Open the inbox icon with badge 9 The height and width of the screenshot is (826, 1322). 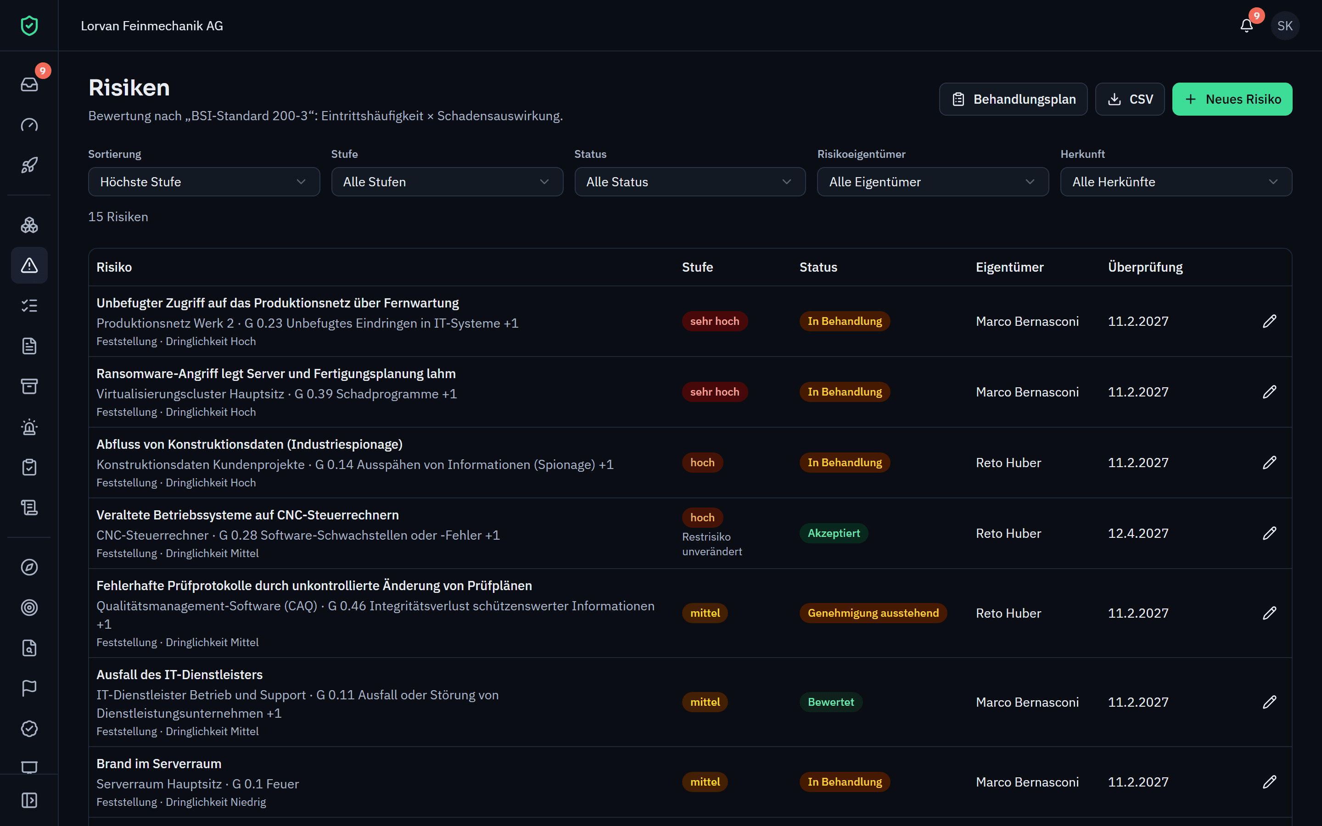29,84
